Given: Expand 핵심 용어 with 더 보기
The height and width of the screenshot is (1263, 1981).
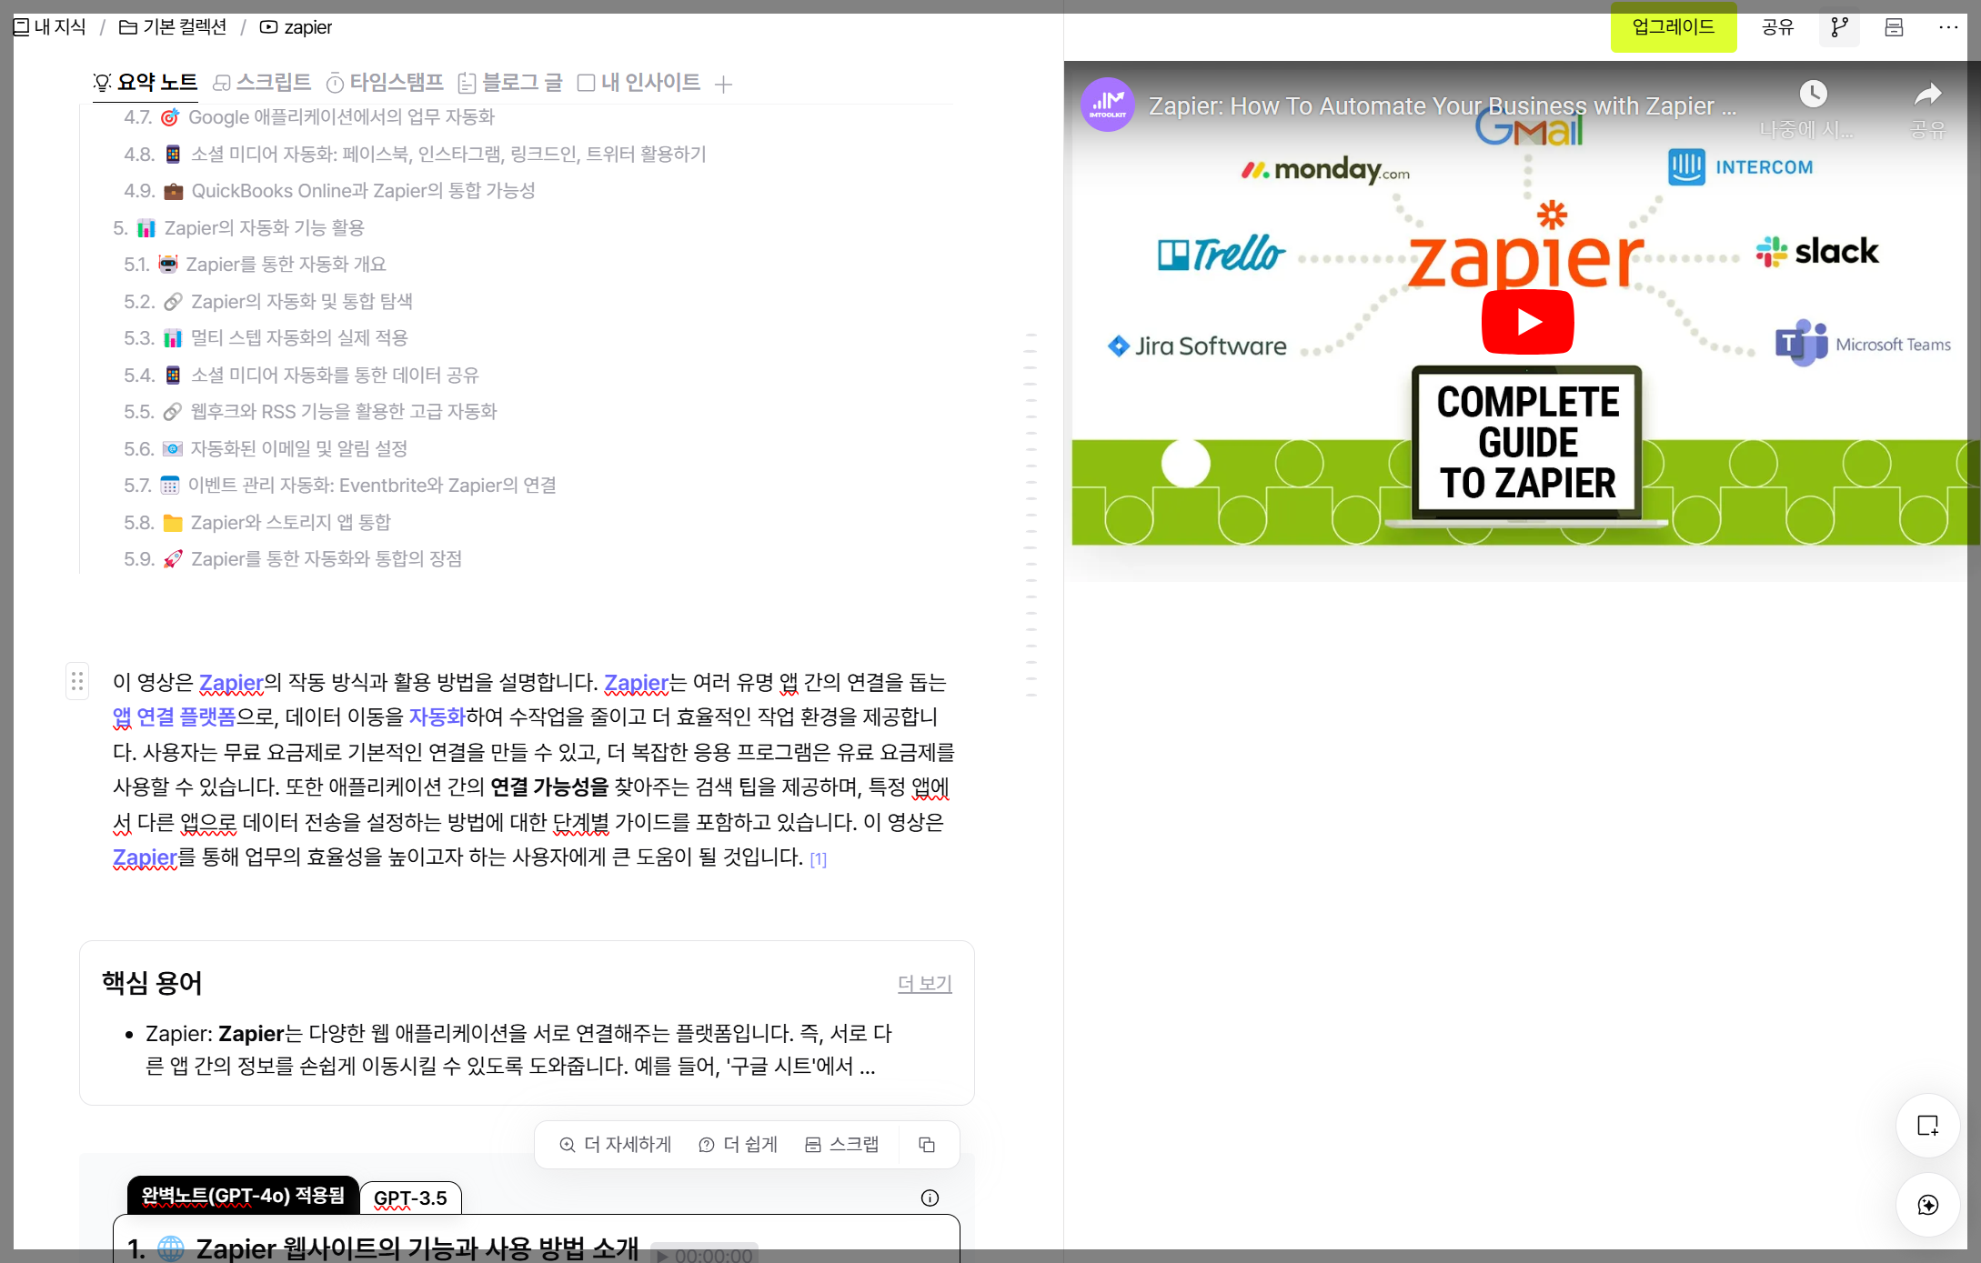Looking at the screenshot, I should pyautogui.click(x=924, y=983).
